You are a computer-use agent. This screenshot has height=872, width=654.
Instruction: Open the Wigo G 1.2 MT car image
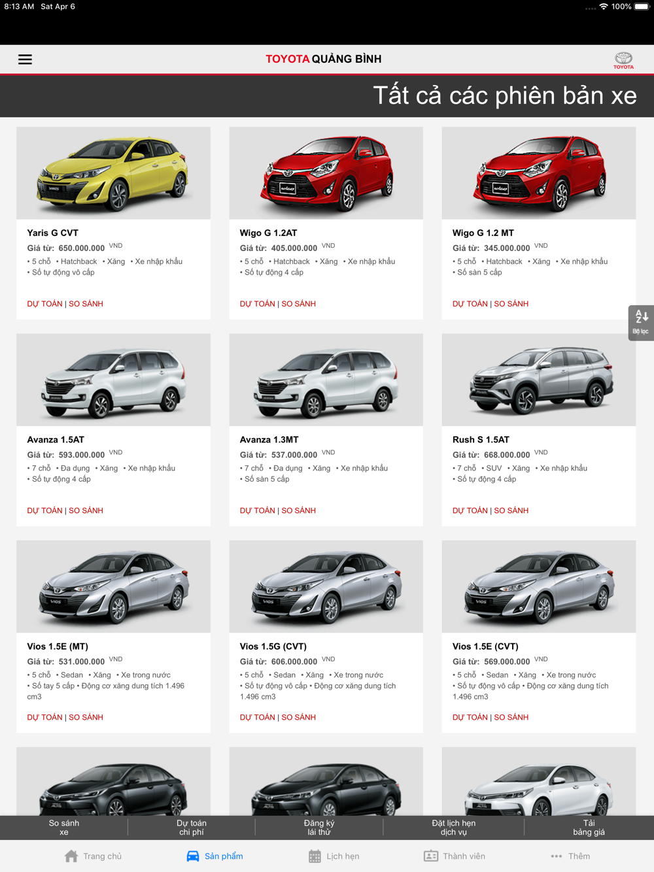(539, 173)
